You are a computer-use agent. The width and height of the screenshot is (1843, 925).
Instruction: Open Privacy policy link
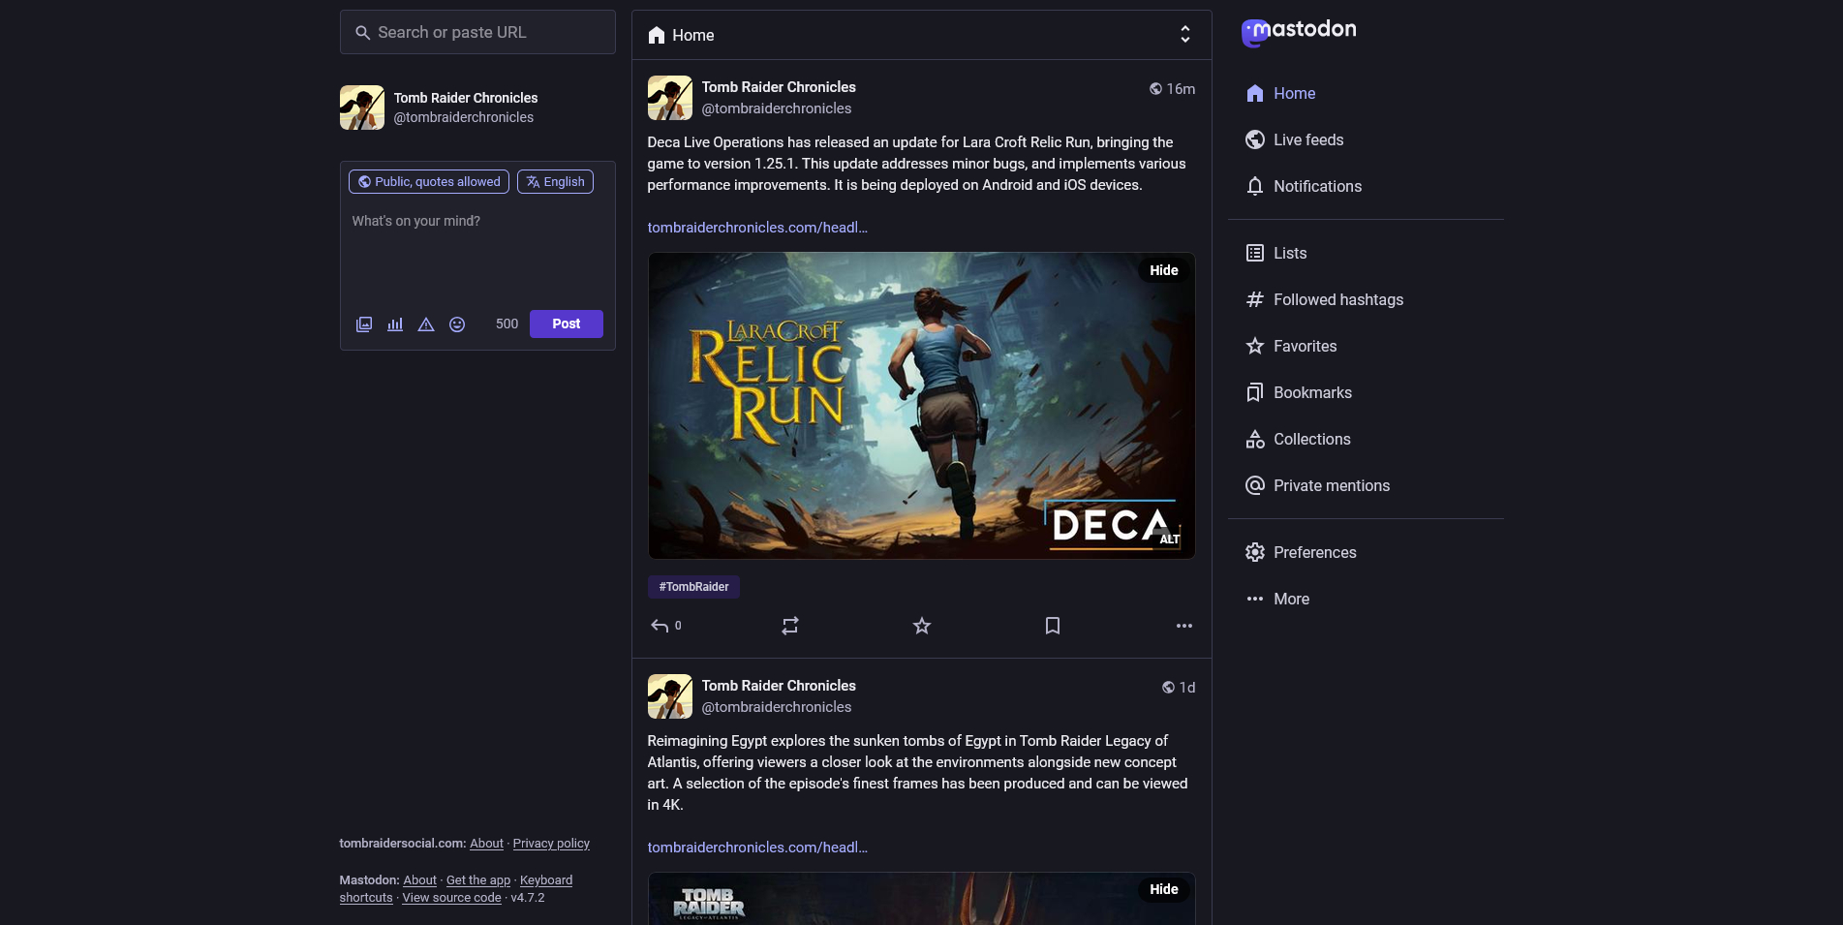click(551, 844)
